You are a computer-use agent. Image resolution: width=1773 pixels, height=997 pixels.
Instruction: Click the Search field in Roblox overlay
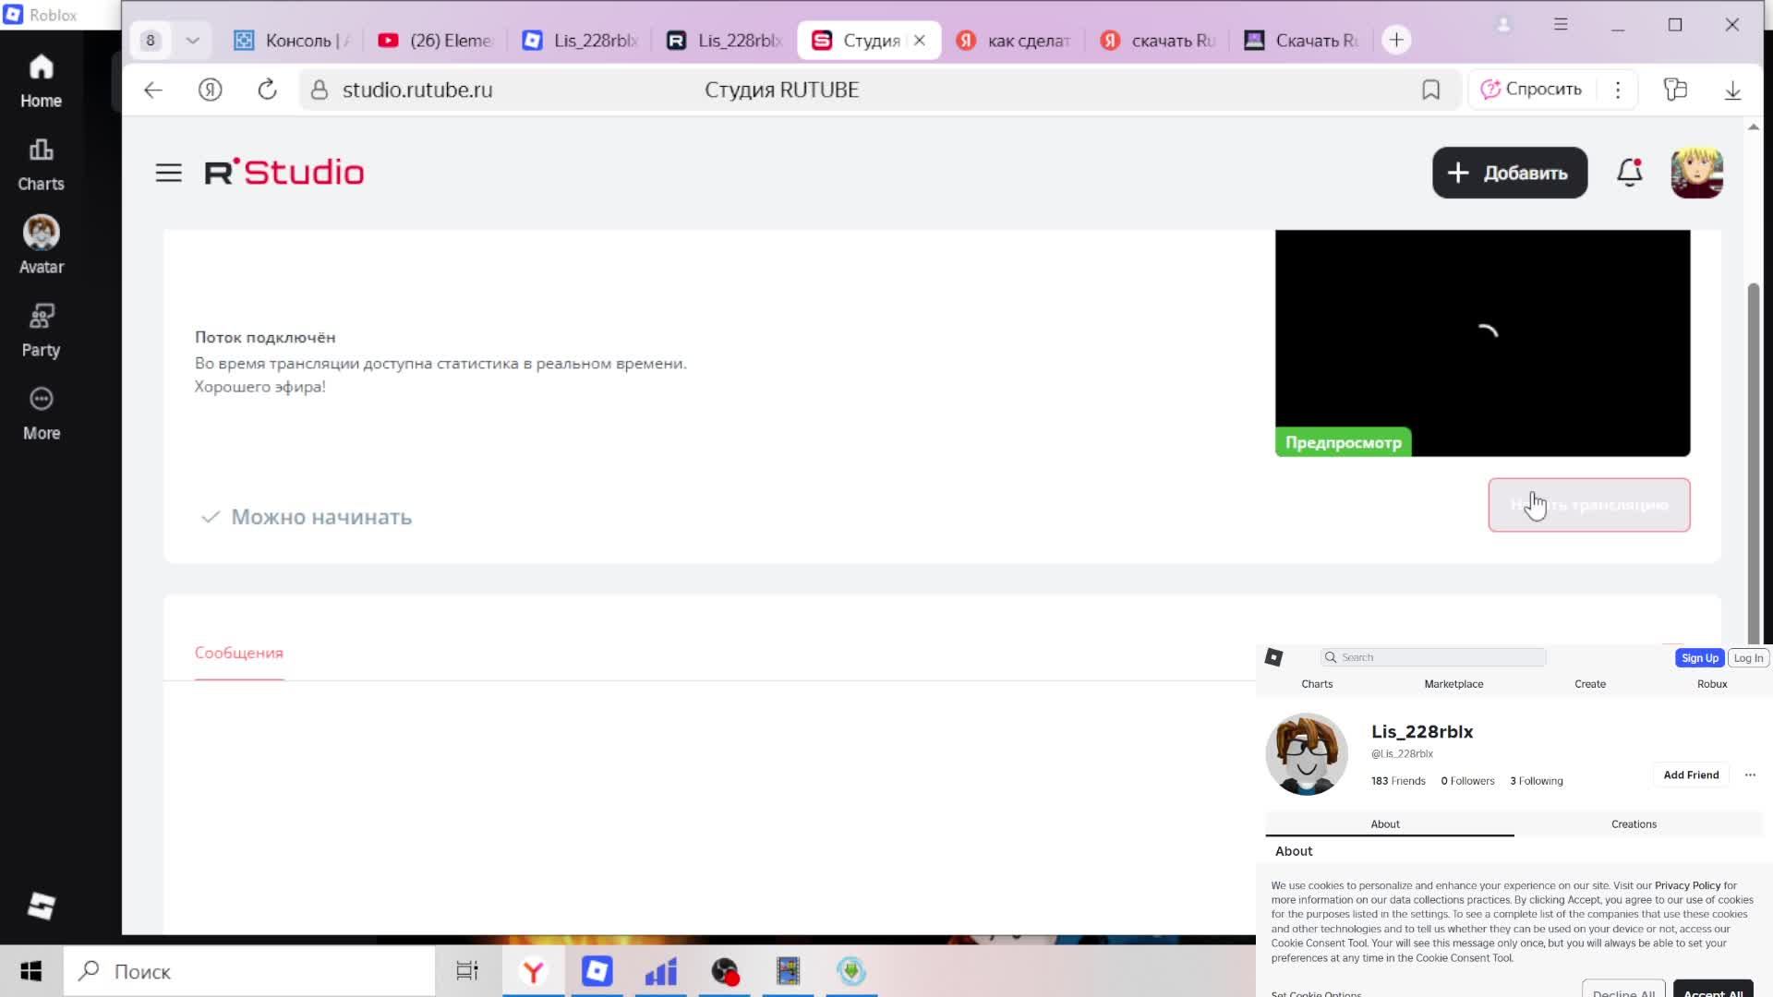point(1433,657)
